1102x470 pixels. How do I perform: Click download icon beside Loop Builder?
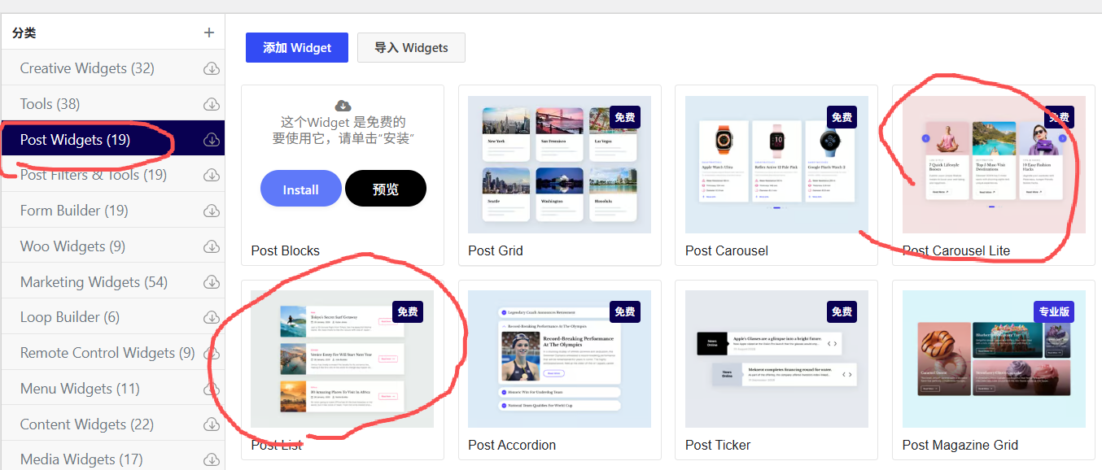212,317
